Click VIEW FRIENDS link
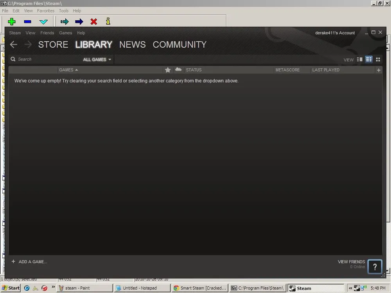The image size is (391, 293). click(351, 262)
